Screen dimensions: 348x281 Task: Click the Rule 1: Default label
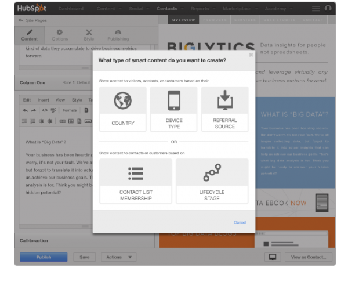pos(77,82)
